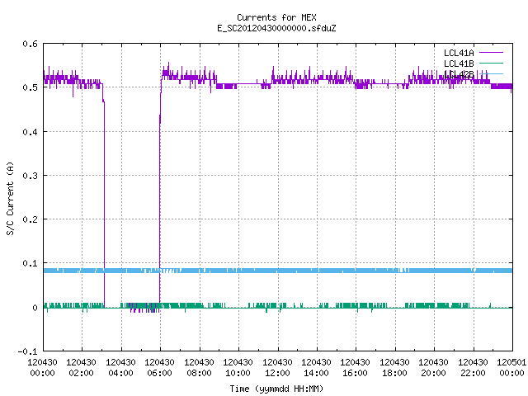Image resolution: width=528 pixels, height=396 pixels.
Task: Click the 0.6 y-axis tick label
Action: click(30, 44)
